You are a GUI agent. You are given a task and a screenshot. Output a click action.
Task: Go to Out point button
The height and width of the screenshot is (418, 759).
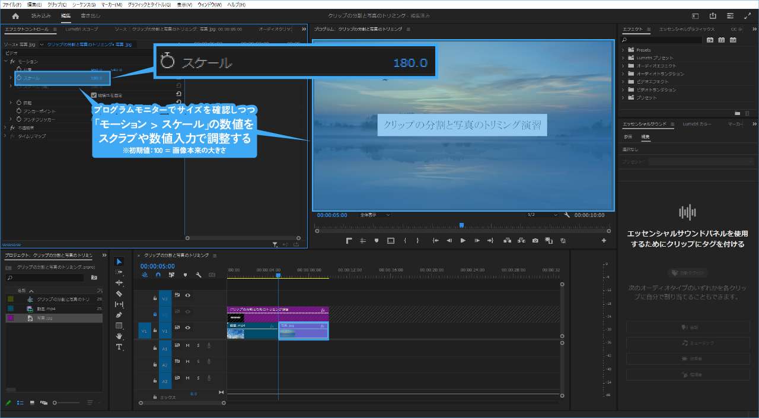490,241
